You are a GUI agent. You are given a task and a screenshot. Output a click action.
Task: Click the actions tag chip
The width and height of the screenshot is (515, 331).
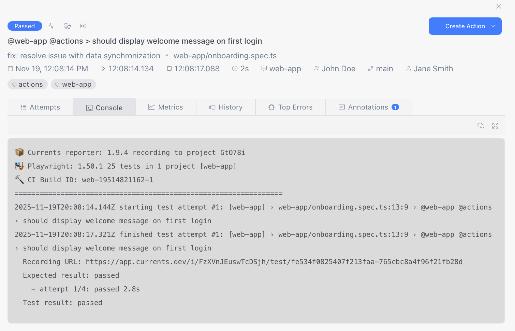(x=28, y=84)
